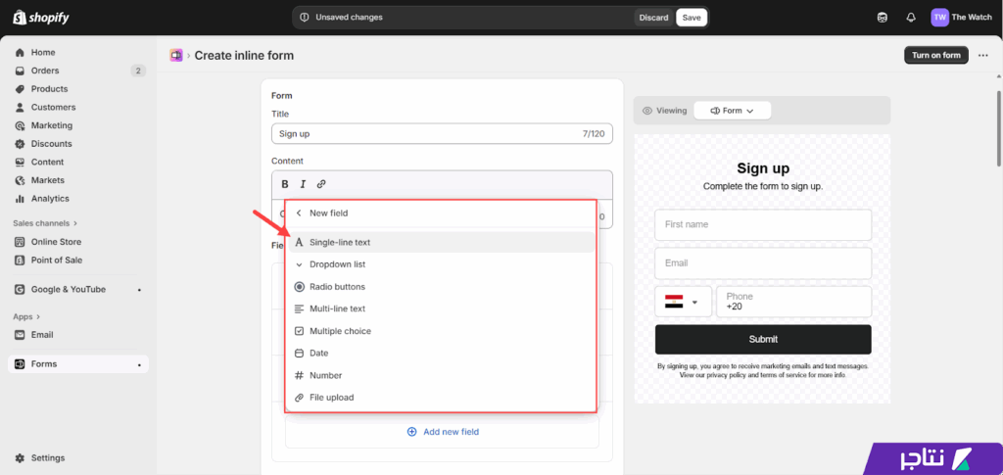The image size is (1003, 475).
Task: Choose Single-line text field option
Action: [340, 242]
